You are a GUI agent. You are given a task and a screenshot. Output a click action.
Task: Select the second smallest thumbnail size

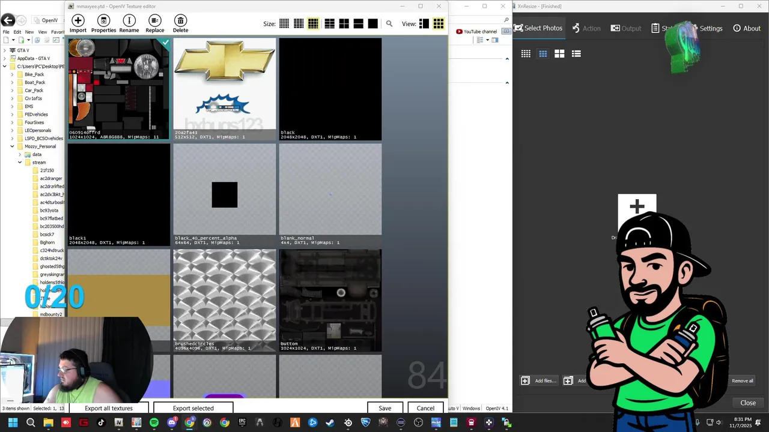[x=299, y=24]
